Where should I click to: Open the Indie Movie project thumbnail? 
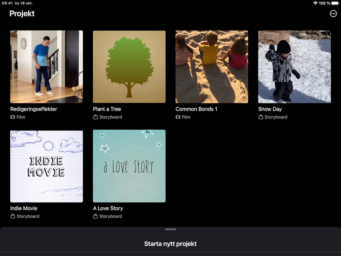(46, 166)
